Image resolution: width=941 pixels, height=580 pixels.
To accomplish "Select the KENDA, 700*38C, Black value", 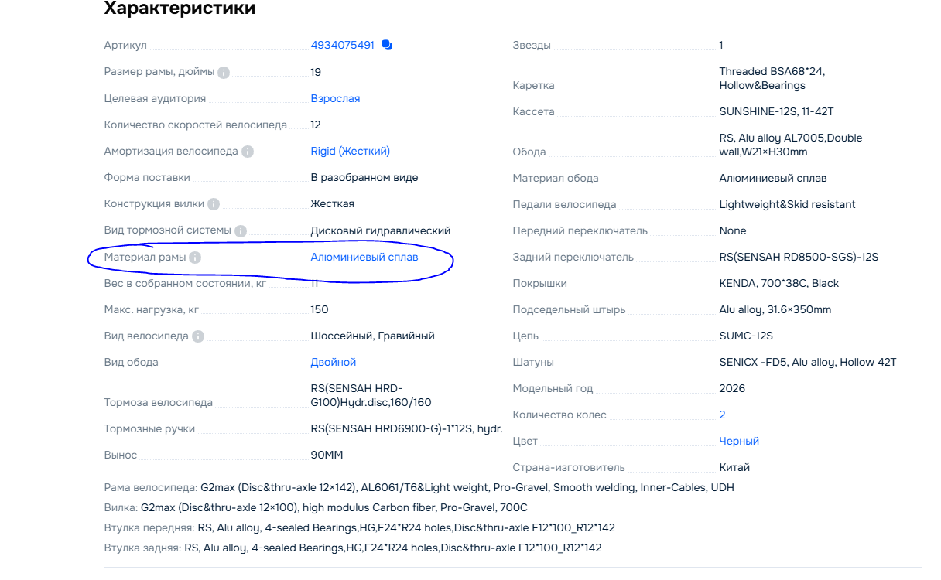I will (779, 283).
